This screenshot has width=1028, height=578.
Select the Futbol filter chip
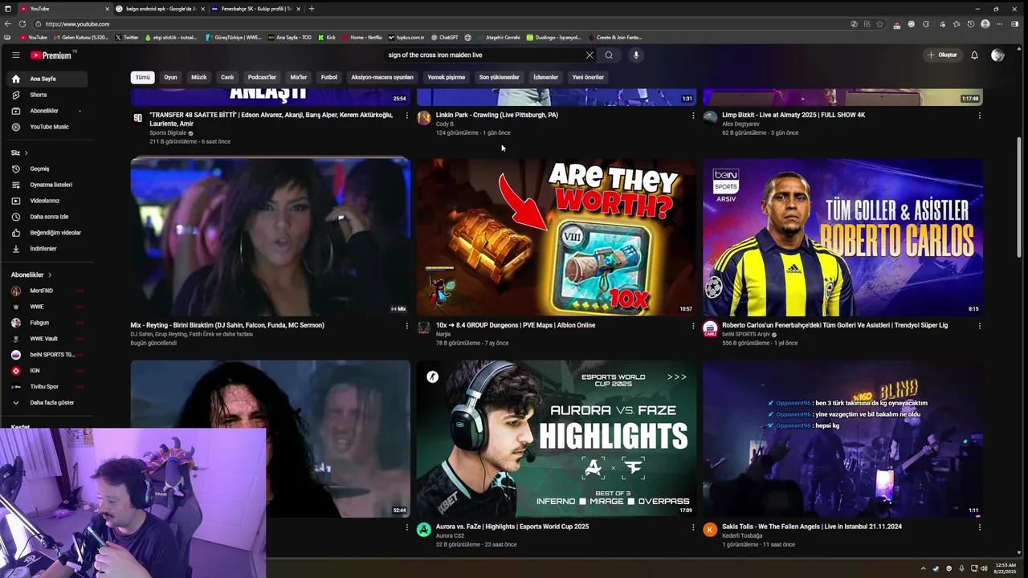pyautogui.click(x=329, y=77)
